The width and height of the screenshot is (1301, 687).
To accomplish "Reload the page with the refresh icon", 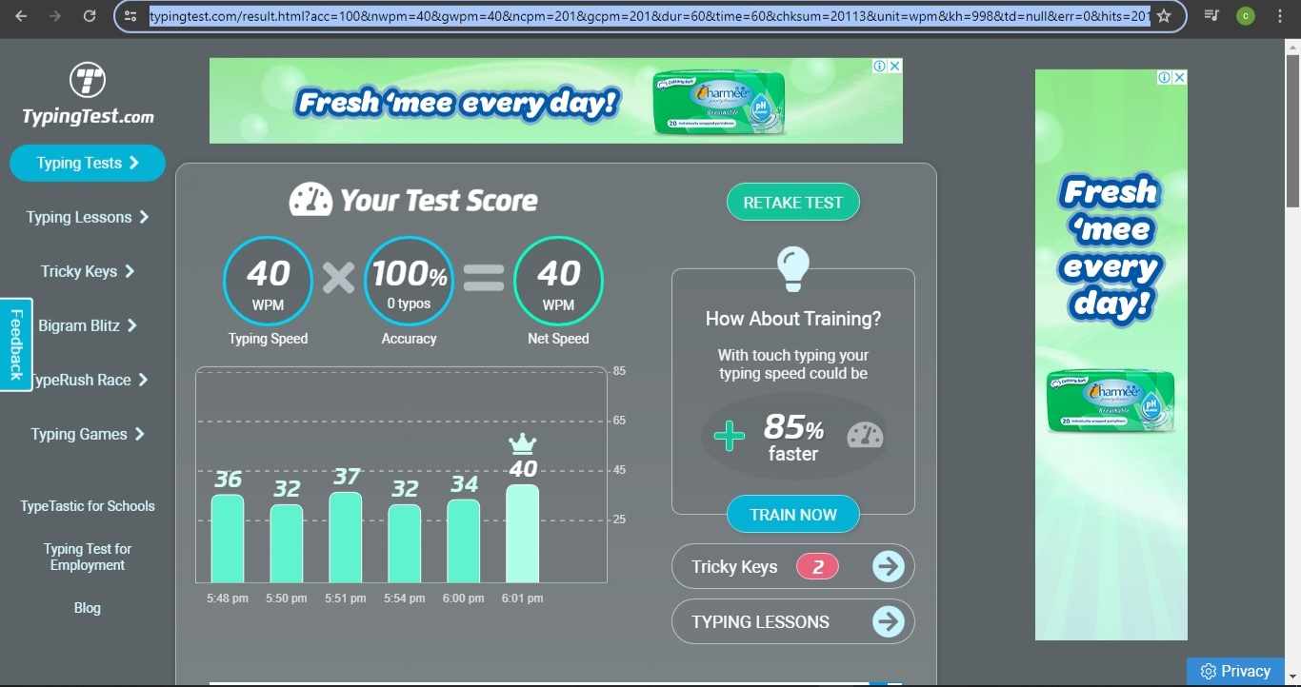I will point(90,16).
